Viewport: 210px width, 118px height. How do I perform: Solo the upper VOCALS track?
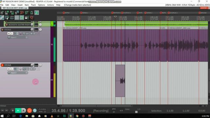[12, 33]
